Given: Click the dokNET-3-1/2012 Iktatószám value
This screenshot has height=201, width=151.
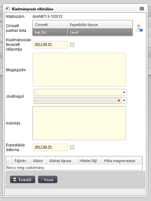Looking at the screenshot, I should (47, 17).
